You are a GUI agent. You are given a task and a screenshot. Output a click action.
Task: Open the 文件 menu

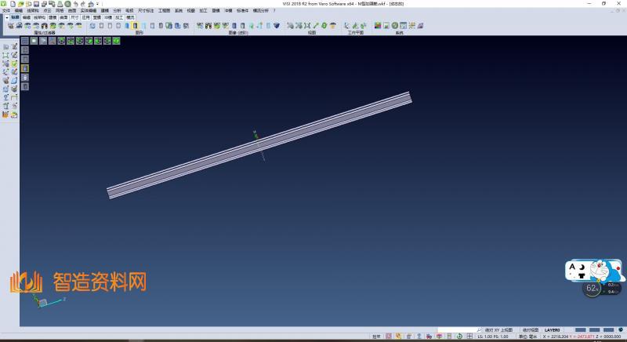coord(5,10)
